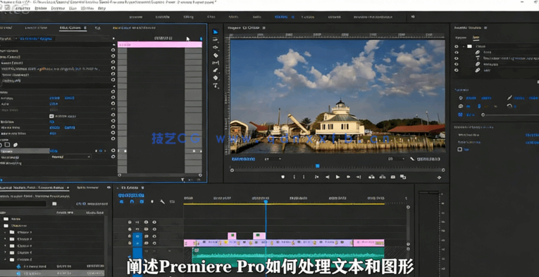Select the Slip tool
This screenshot has width=539, height=277.
(216, 63)
